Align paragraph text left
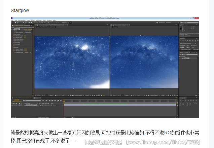The width and height of the screenshot is (214, 148). (x=181, y=100)
